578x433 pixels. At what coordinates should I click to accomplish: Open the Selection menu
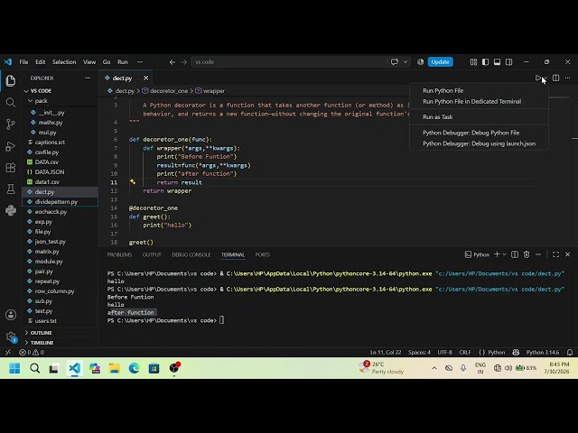(x=64, y=62)
